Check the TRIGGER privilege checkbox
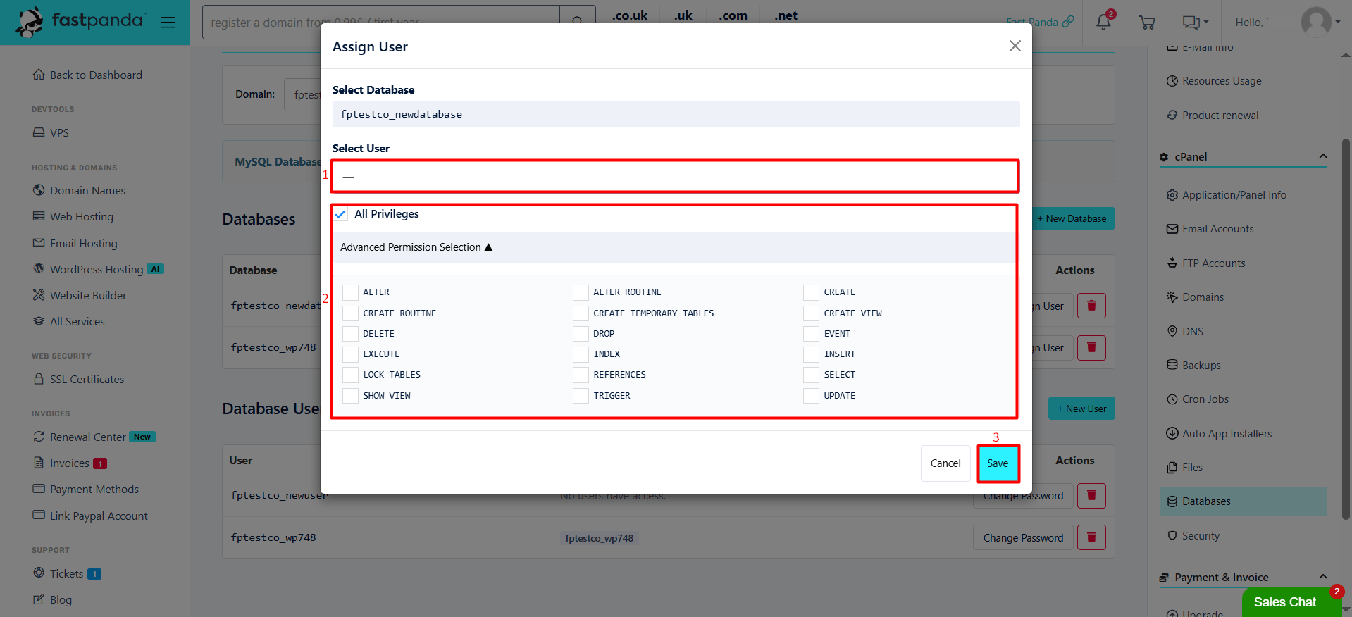This screenshot has height=617, width=1352. tap(581, 395)
